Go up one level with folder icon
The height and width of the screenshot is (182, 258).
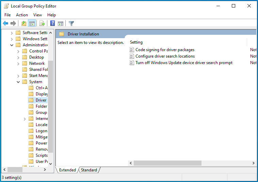pyautogui.click(x=23, y=24)
